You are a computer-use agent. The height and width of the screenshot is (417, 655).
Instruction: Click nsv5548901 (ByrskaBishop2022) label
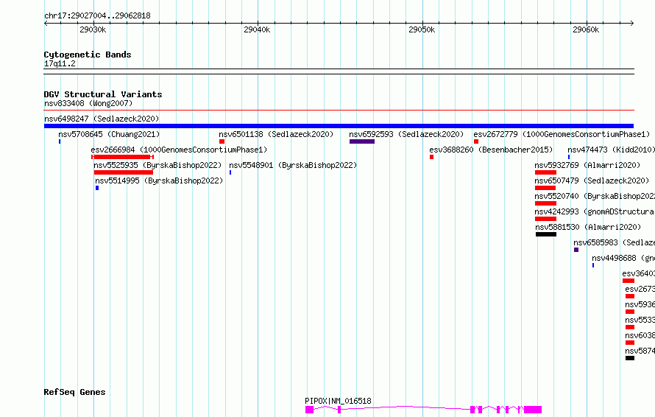[293, 165]
